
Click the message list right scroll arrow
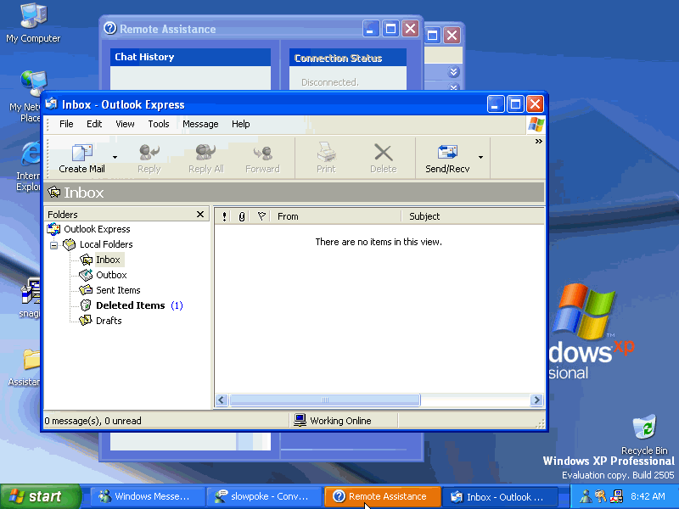(536, 400)
